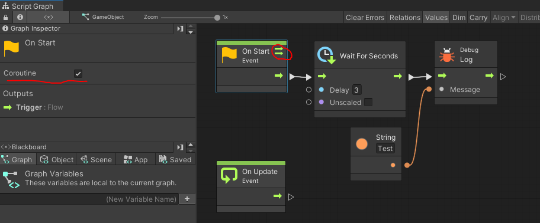Image resolution: width=540 pixels, height=223 pixels.
Task: Click the Trigger flow output entry
Action: (33, 107)
